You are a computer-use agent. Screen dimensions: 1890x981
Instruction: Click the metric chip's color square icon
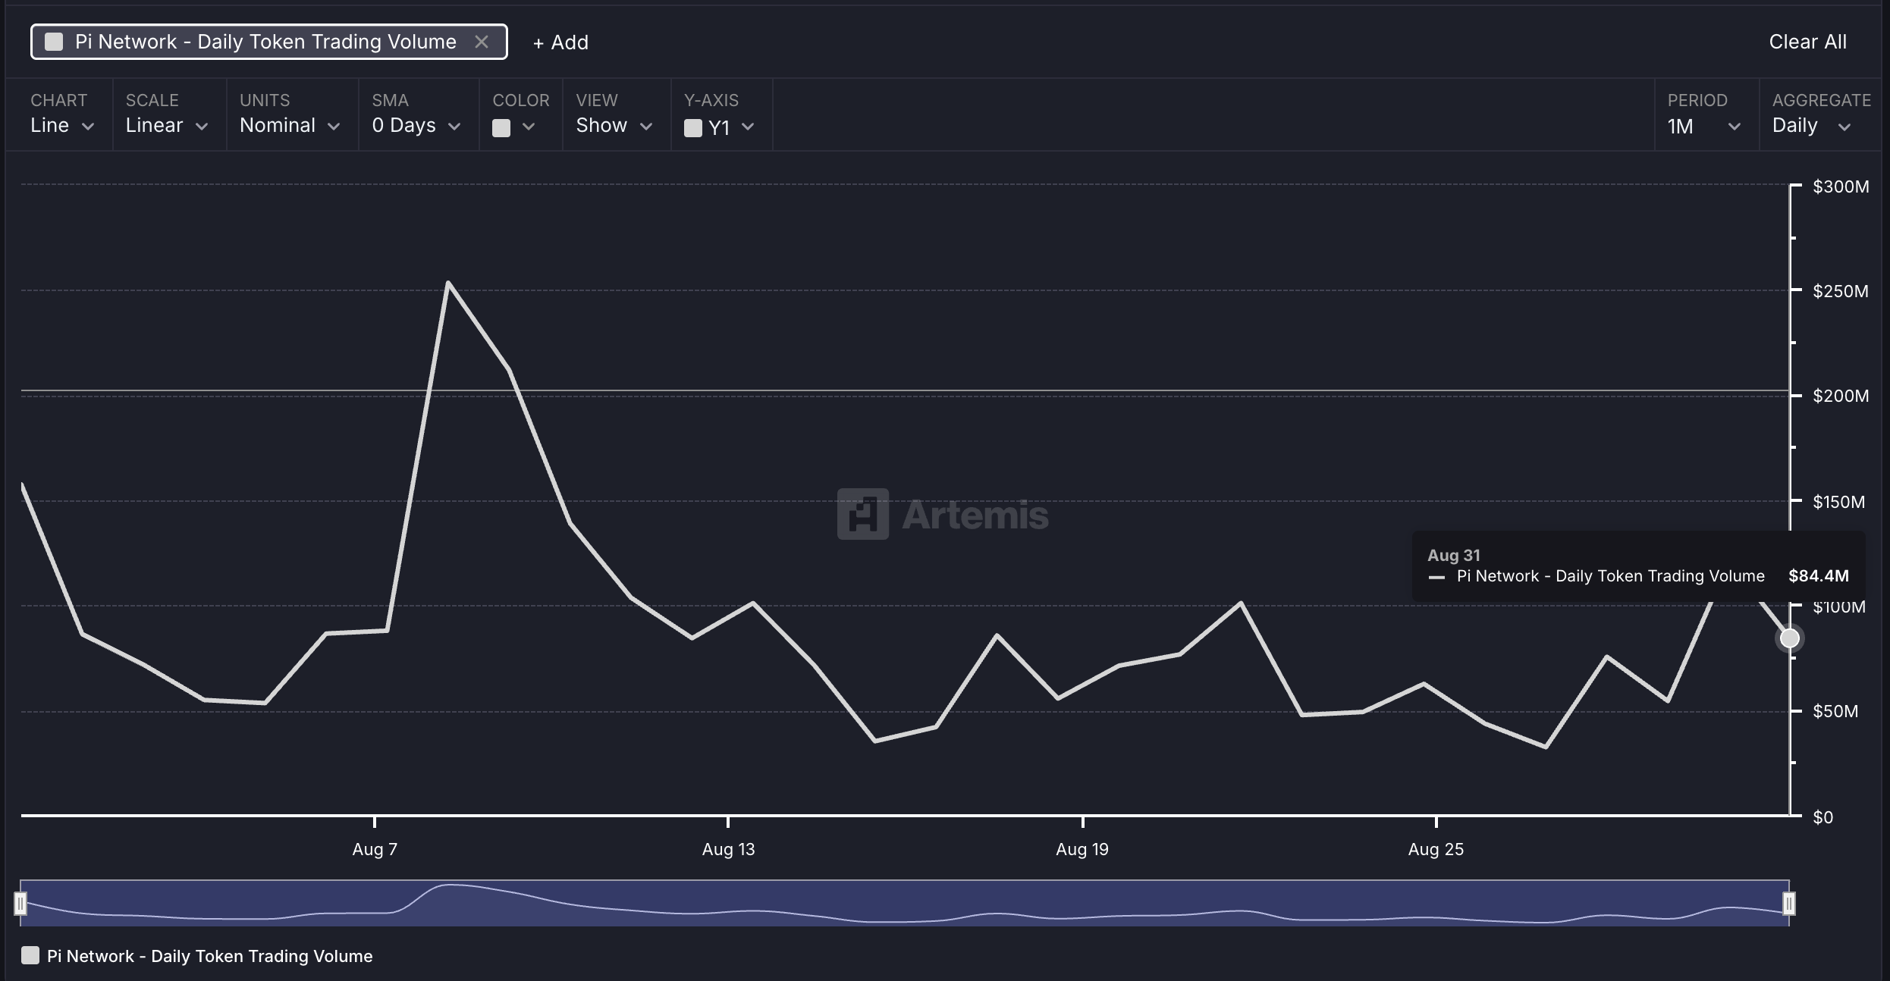coord(54,42)
